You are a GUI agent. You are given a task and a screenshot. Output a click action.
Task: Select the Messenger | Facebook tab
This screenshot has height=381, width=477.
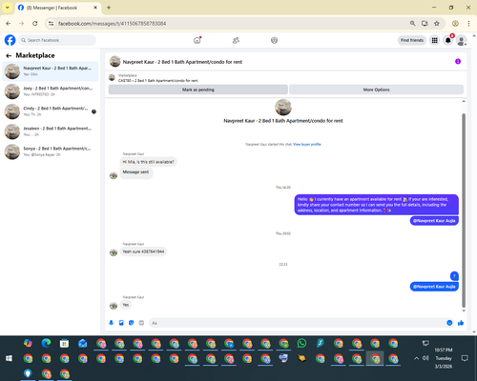pos(57,8)
